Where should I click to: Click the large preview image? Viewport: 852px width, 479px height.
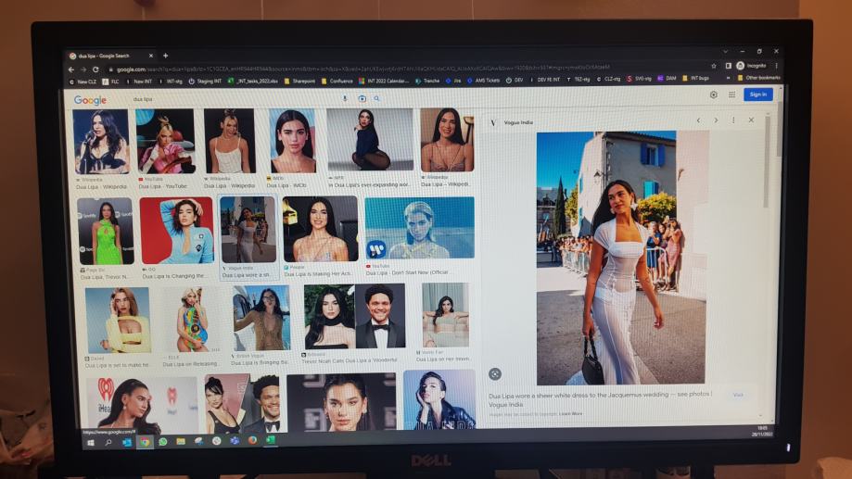point(621,258)
